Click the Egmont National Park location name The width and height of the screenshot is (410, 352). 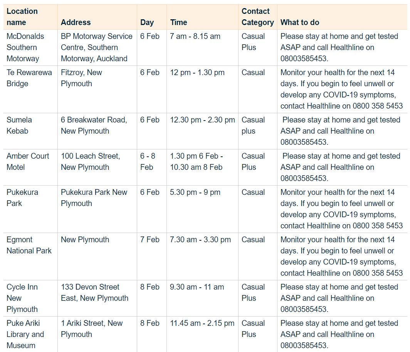pos(29,245)
